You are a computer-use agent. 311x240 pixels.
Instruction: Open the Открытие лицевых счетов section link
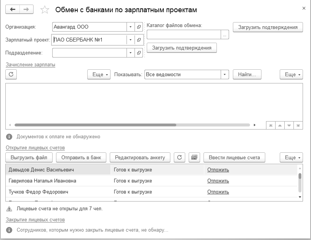click(35, 148)
